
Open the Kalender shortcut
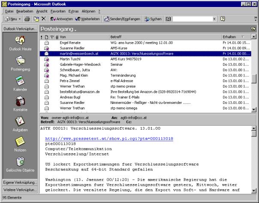pos(20,84)
